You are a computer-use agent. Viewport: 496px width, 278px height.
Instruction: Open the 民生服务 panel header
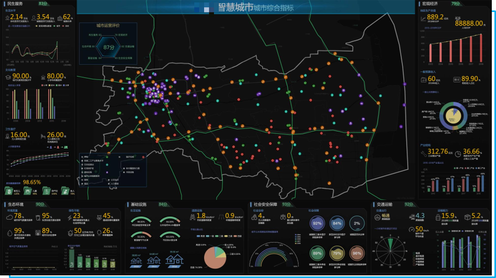tap(15, 4)
